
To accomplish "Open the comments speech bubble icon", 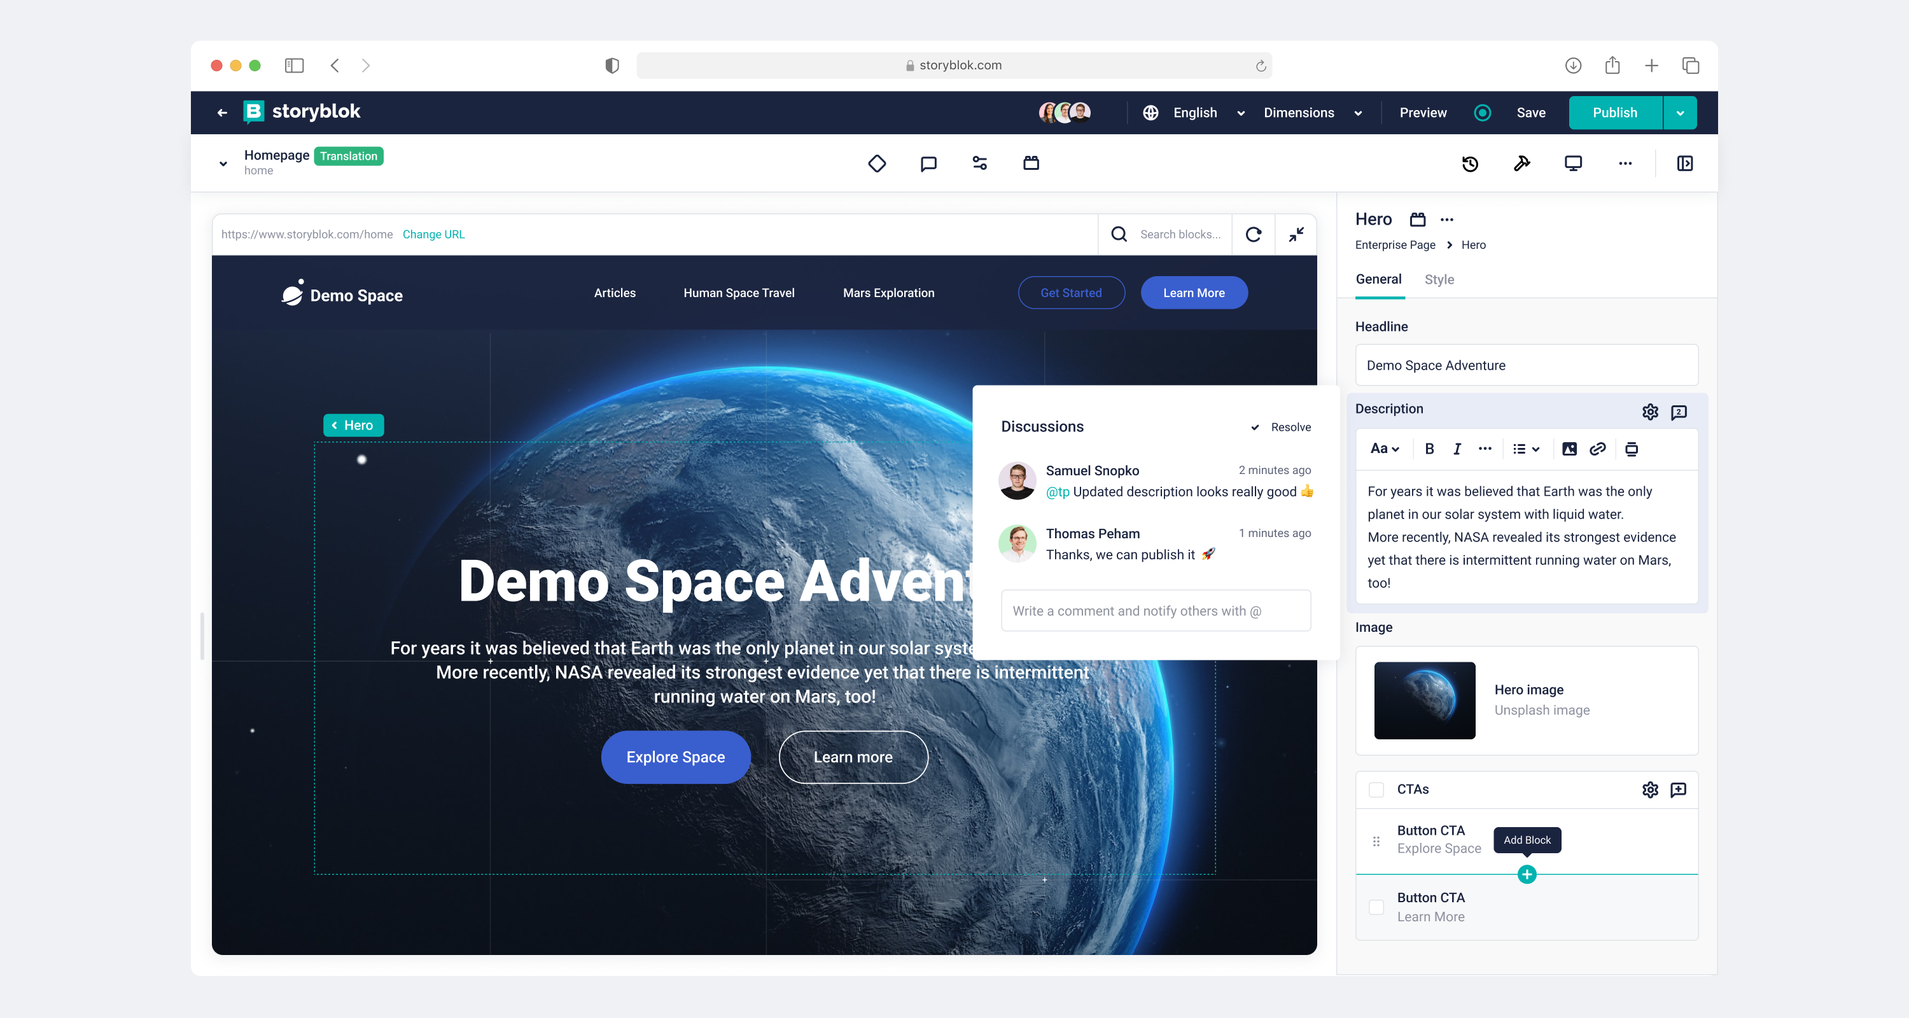I will click(x=928, y=163).
